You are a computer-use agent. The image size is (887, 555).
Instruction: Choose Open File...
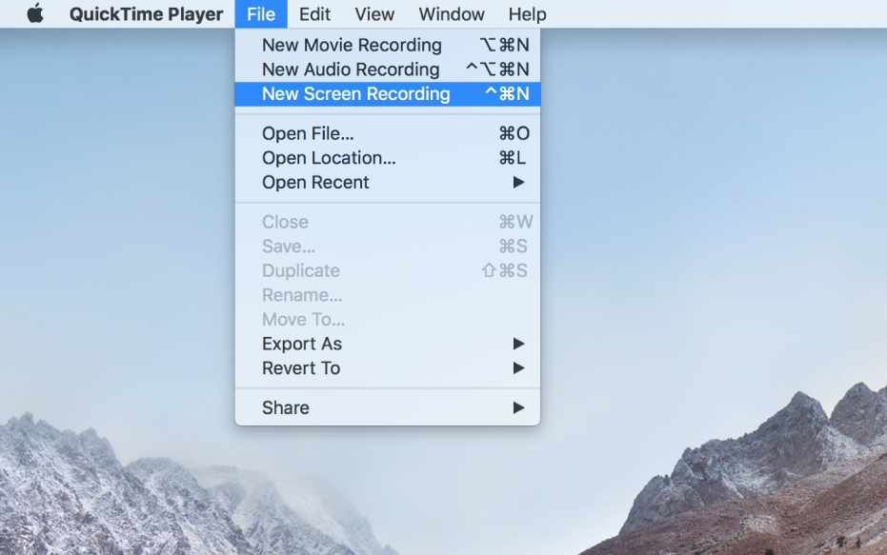(x=308, y=133)
